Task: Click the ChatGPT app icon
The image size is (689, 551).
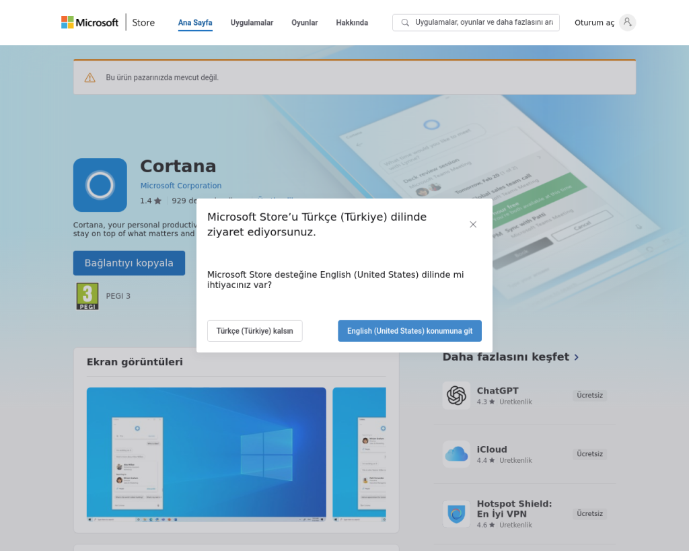Action: [x=457, y=396]
